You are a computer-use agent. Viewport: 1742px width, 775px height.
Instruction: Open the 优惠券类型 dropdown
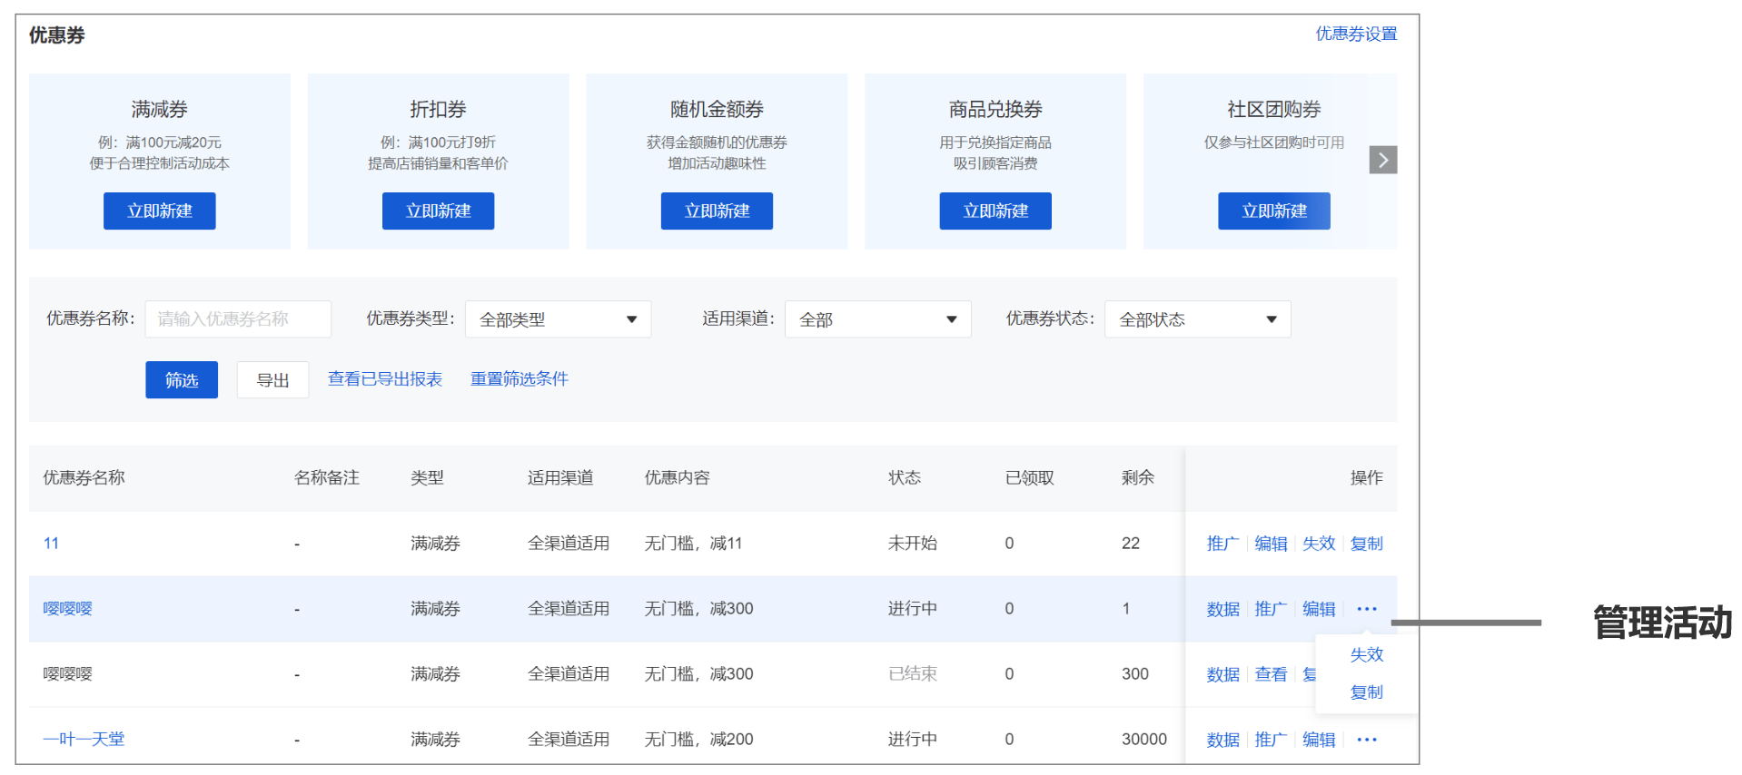558,319
